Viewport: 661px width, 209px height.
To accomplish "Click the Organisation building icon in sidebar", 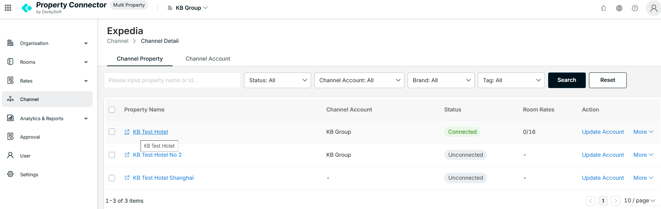I will [x=10, y=43].
